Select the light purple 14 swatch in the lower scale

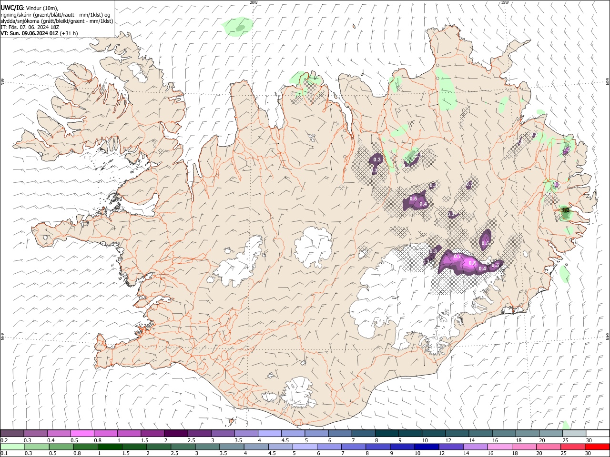(x=475, y=447)
